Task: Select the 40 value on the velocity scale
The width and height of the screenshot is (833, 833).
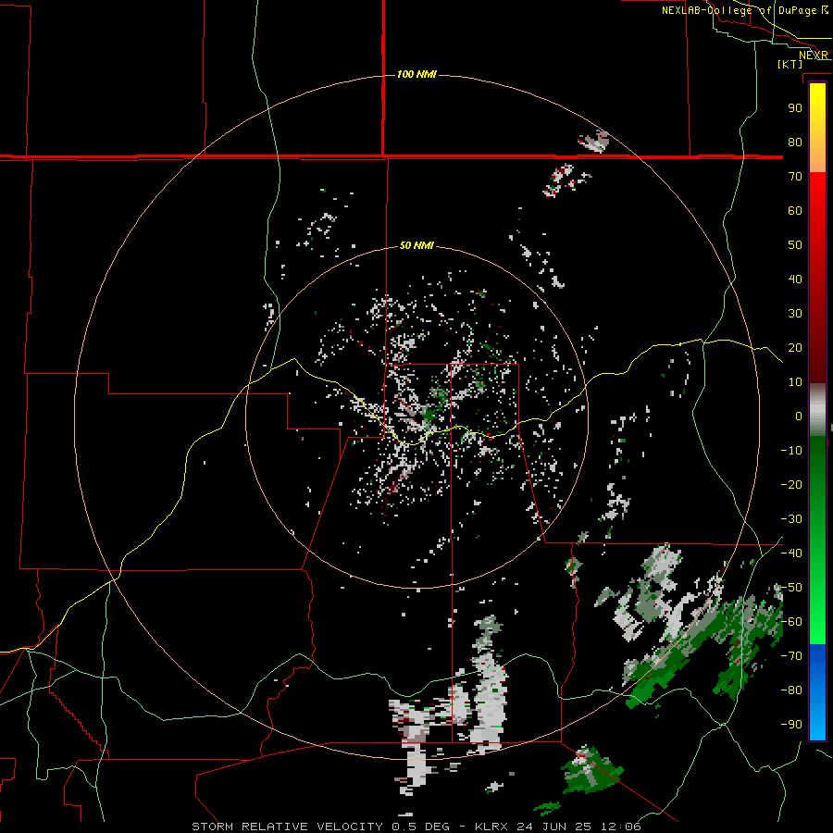Action: click(x=795, y=279)
